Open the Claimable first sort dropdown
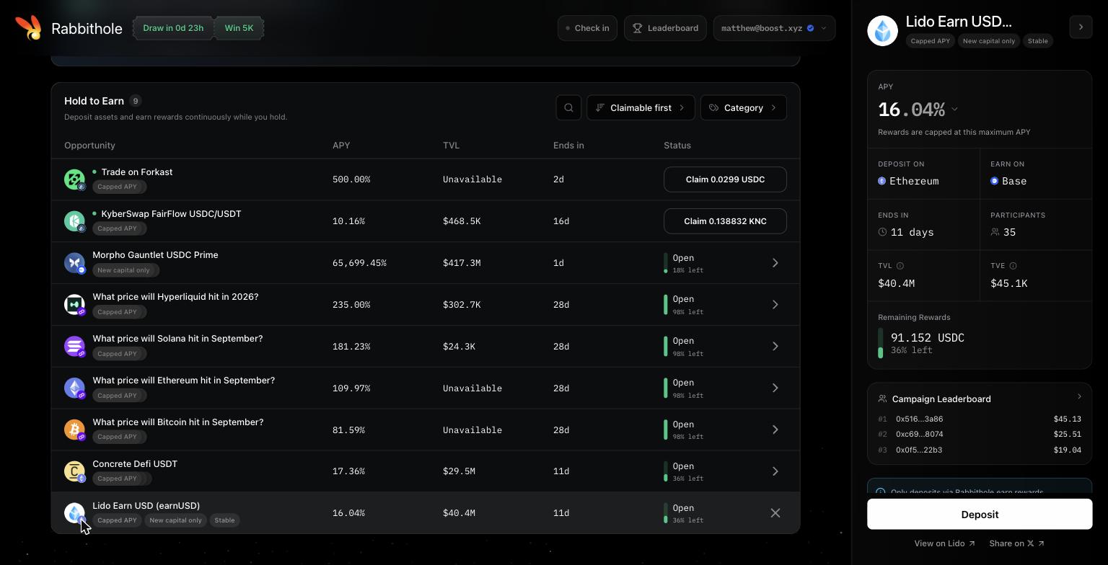 [641, 107]
